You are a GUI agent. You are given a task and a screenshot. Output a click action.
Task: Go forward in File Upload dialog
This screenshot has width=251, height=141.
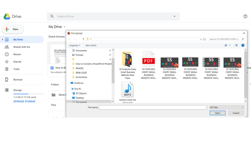point(75,39)
